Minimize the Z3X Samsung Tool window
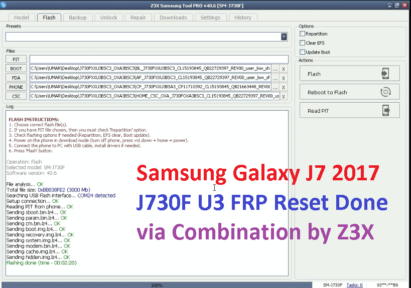 (390, 5)
